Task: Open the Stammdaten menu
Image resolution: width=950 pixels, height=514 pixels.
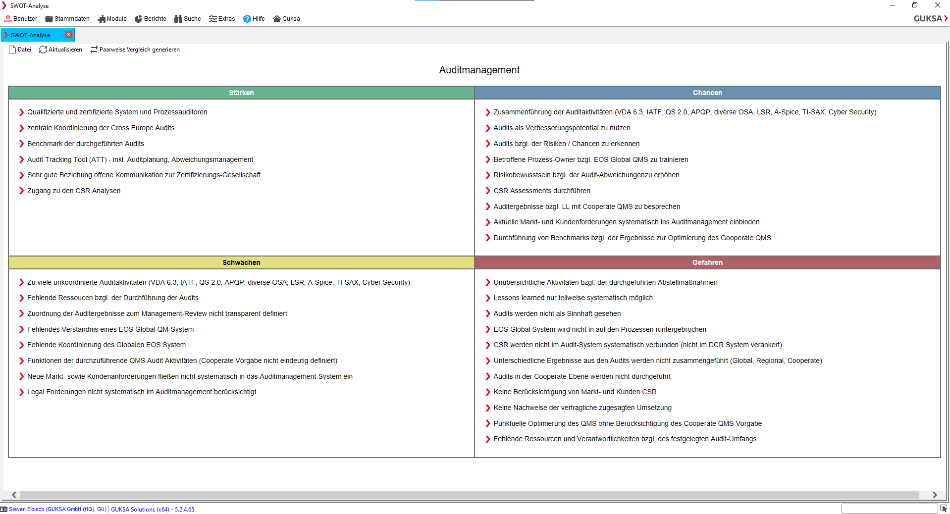Action: coord(67,19)
